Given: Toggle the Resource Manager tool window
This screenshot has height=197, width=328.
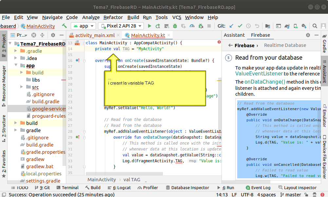Looking at the screenshot, I should pyautogui.click(x=4, y=86).
